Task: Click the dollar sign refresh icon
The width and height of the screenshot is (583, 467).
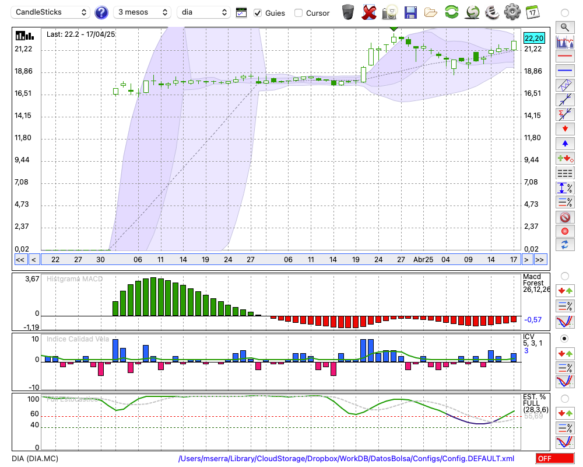Action: (472, 12)
